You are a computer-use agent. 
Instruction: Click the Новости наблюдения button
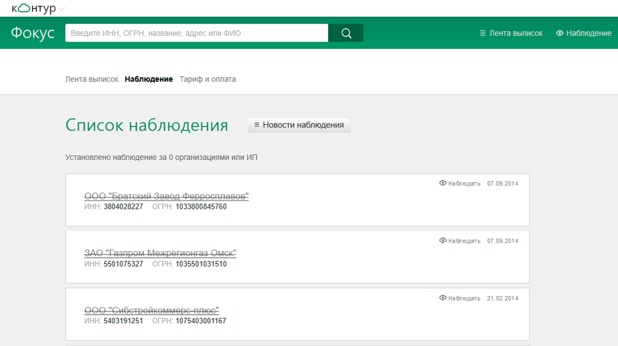point(299,125)
